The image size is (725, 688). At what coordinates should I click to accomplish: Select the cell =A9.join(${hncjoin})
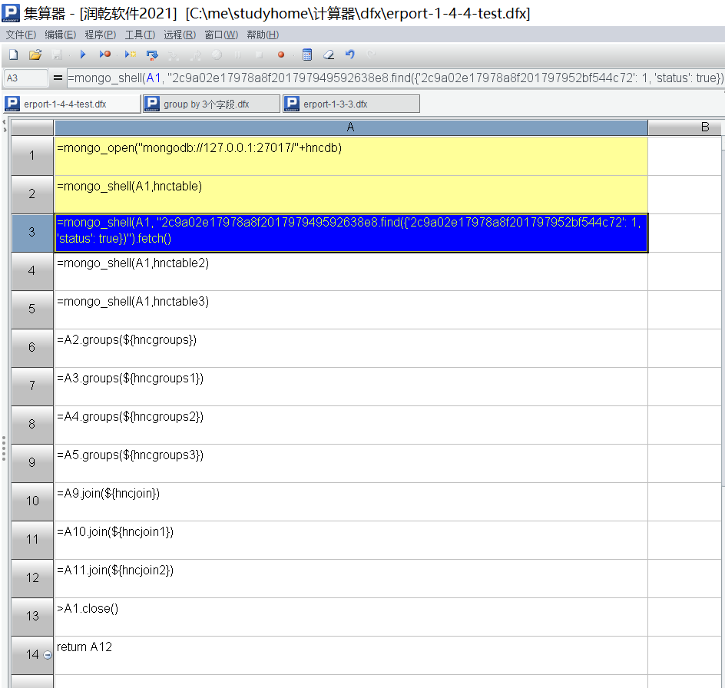[351, 501]
